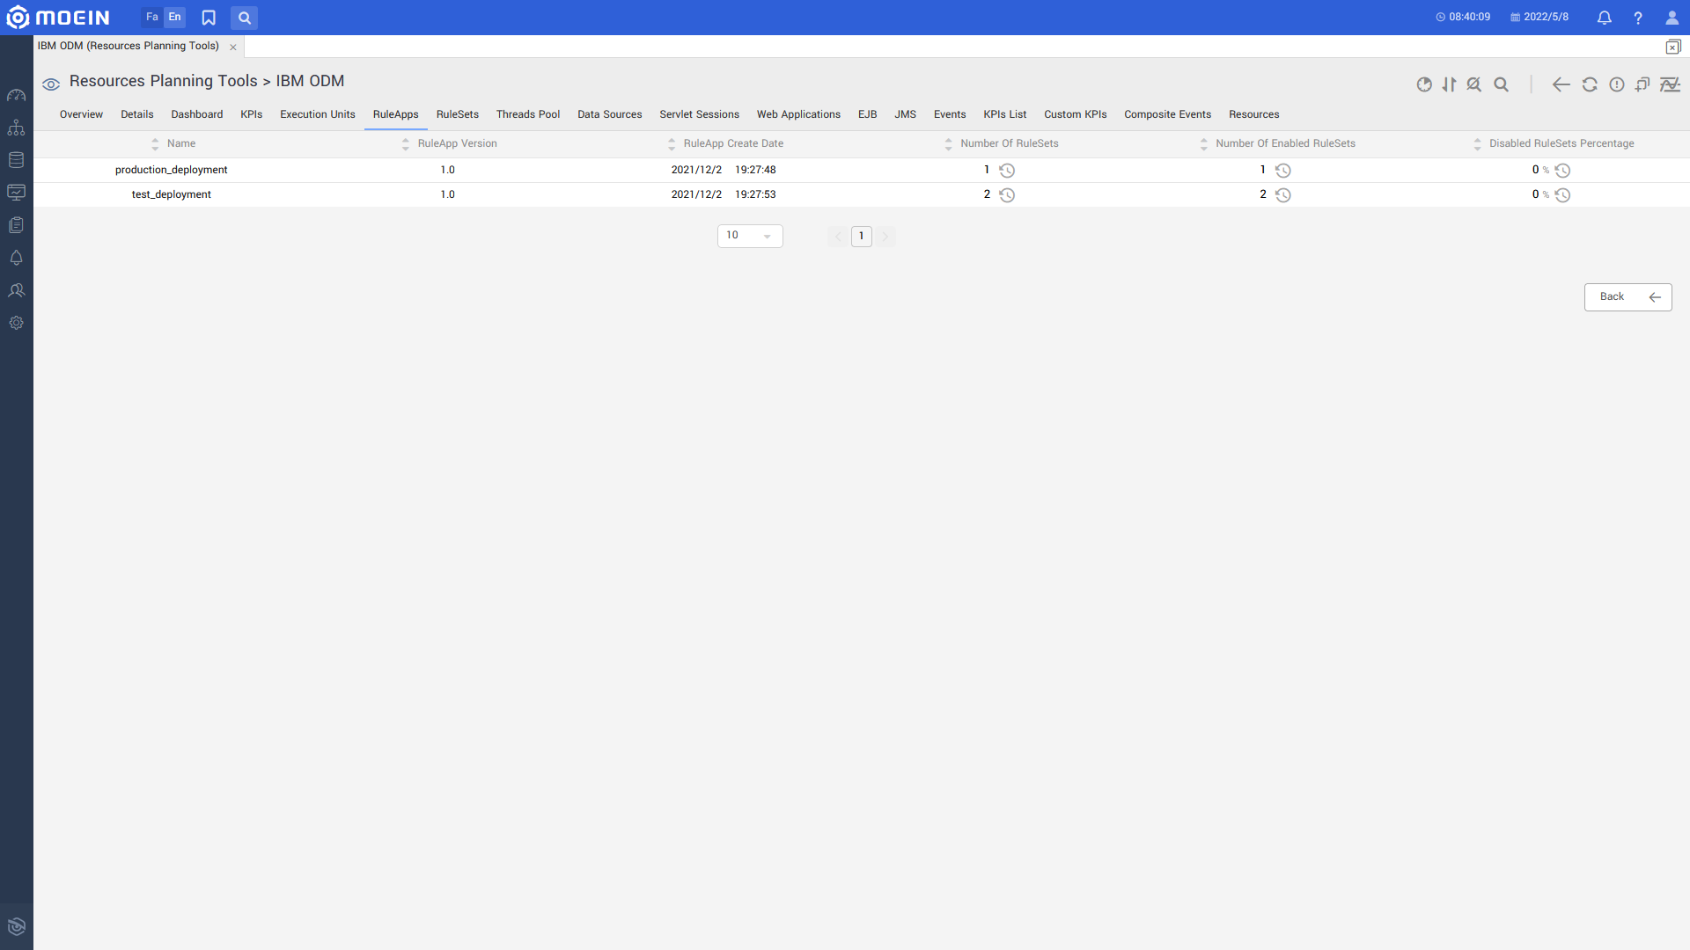Open the page size dropdown showing 10
The height and width of the screenshot is (950, 1690).
tap(750, 236)
